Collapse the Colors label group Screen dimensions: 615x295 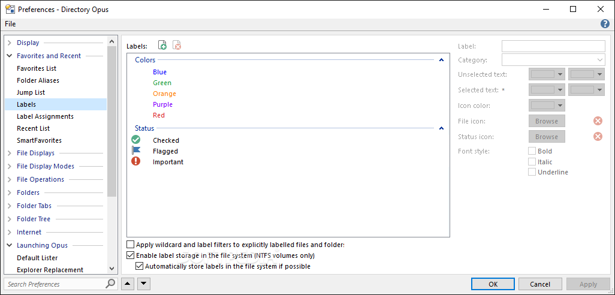[441, 60]
